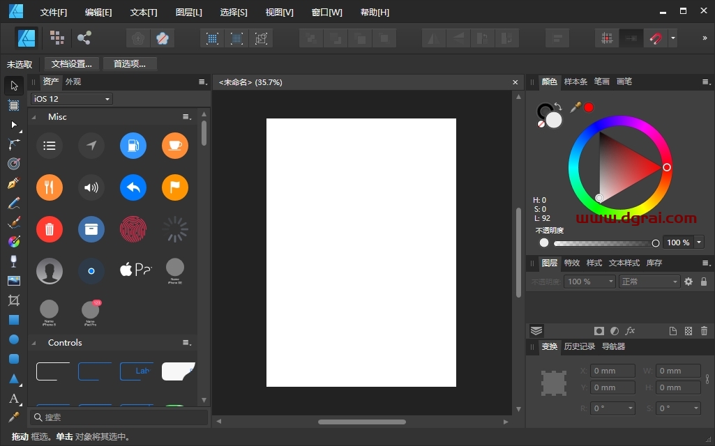Viewport: 715px width, 446px height.
Task: Select the Color Picker tool in toolbar
Action: click(x=14, y=417)
